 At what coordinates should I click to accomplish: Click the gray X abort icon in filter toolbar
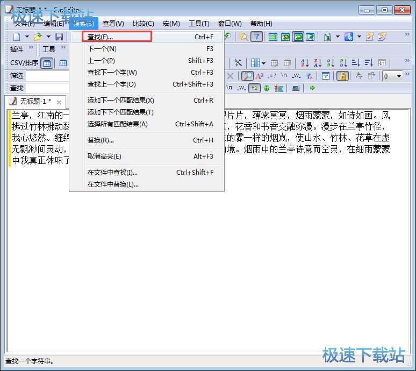230,76
